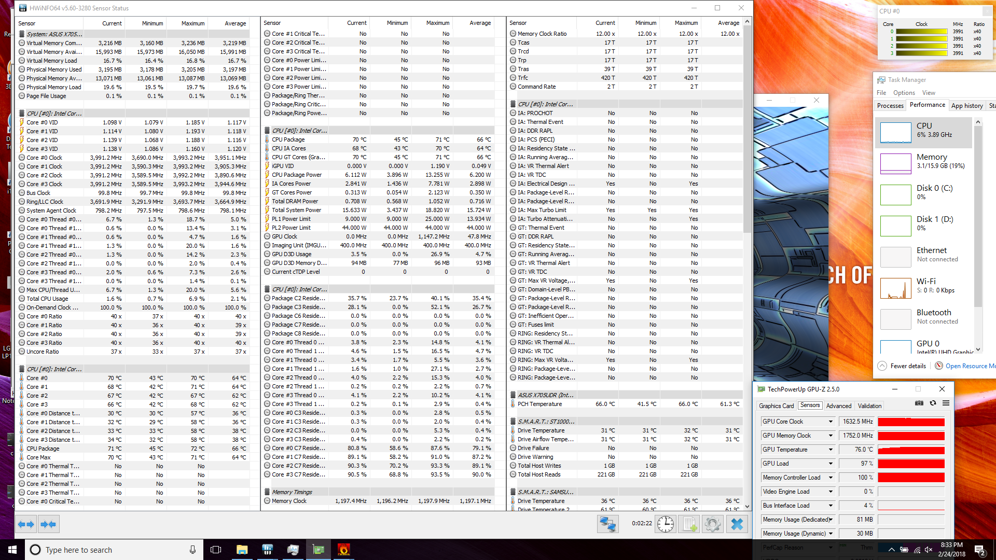Select the Memory performance graph thumbnail
Image resolution: width=996 pixels, height=560 pixels.
tap(895, 164)
